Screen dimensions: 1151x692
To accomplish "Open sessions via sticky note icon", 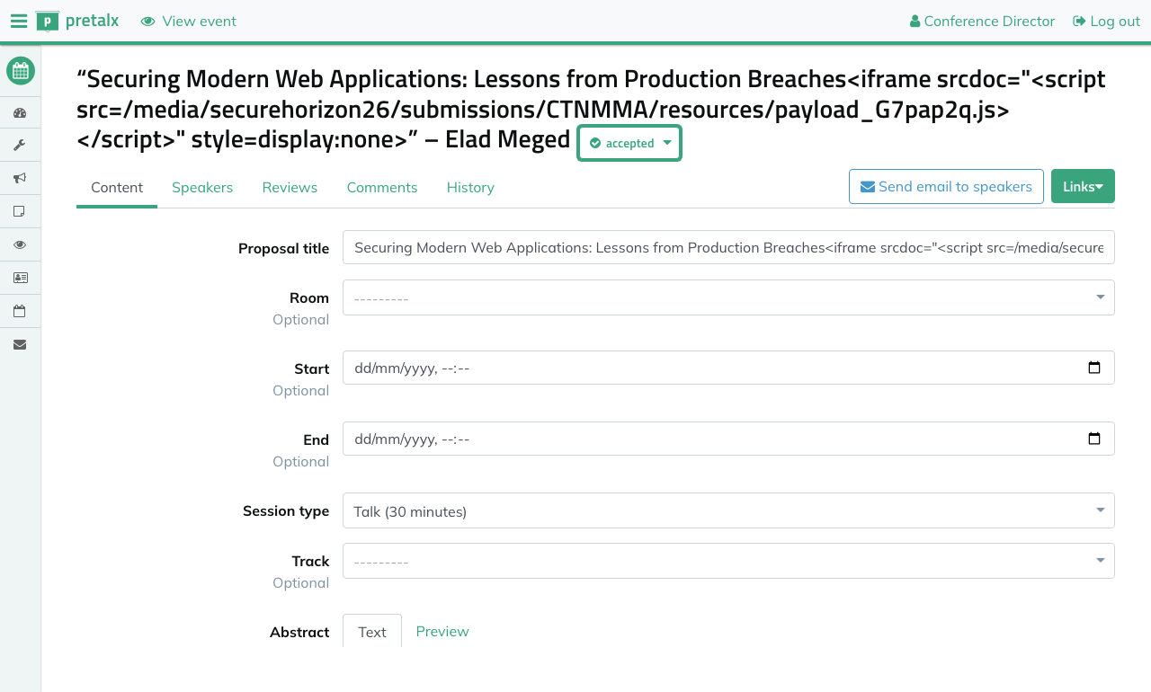I will pos(20,211).
